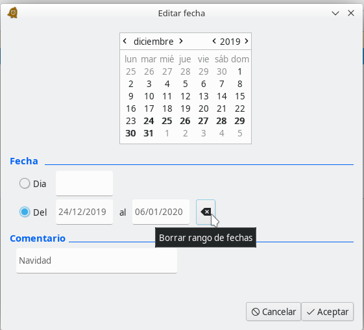Select December 8 in calendar
364x330 pixels.
[239, 84]
